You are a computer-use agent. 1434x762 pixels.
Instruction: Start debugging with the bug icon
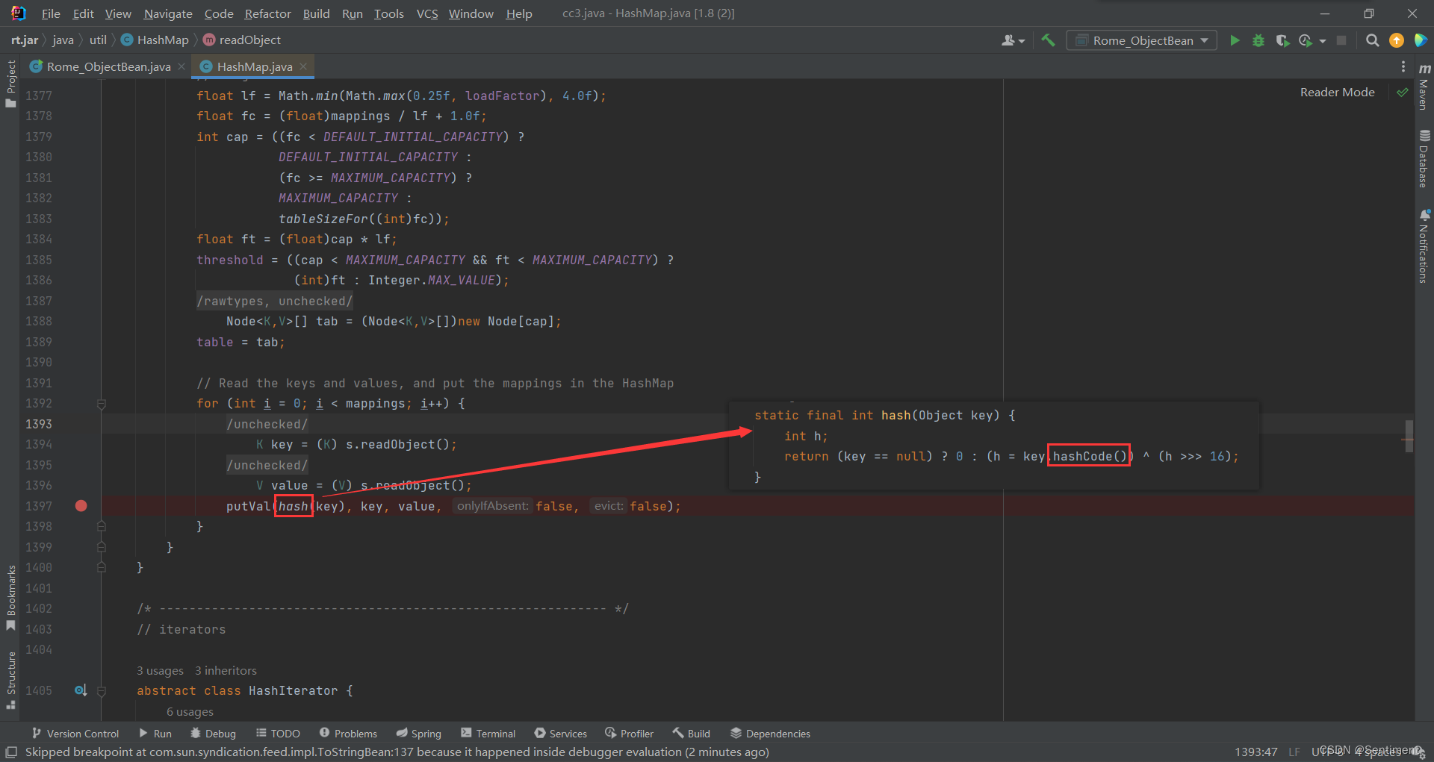coord(1258,40)
